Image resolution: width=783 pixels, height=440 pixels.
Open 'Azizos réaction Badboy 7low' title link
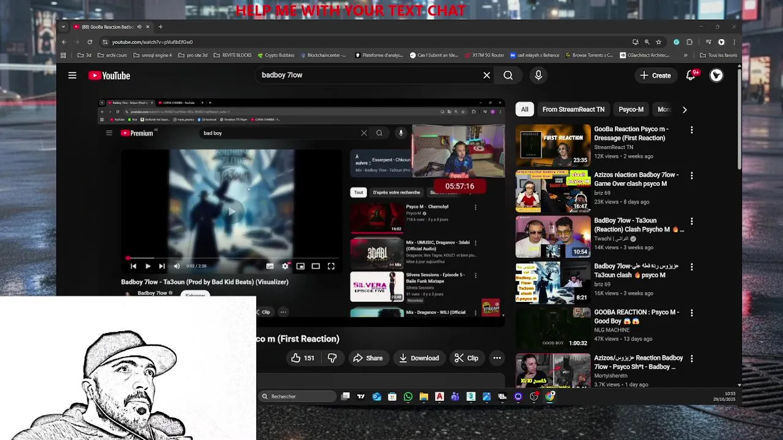click(636, 179)
